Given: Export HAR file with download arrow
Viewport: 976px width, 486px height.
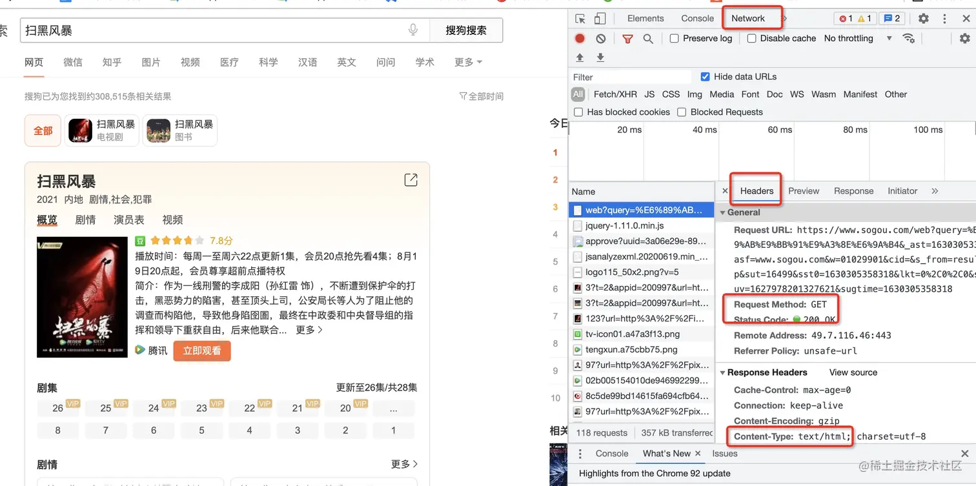Looking at the screenshot, I should (600, 57).
